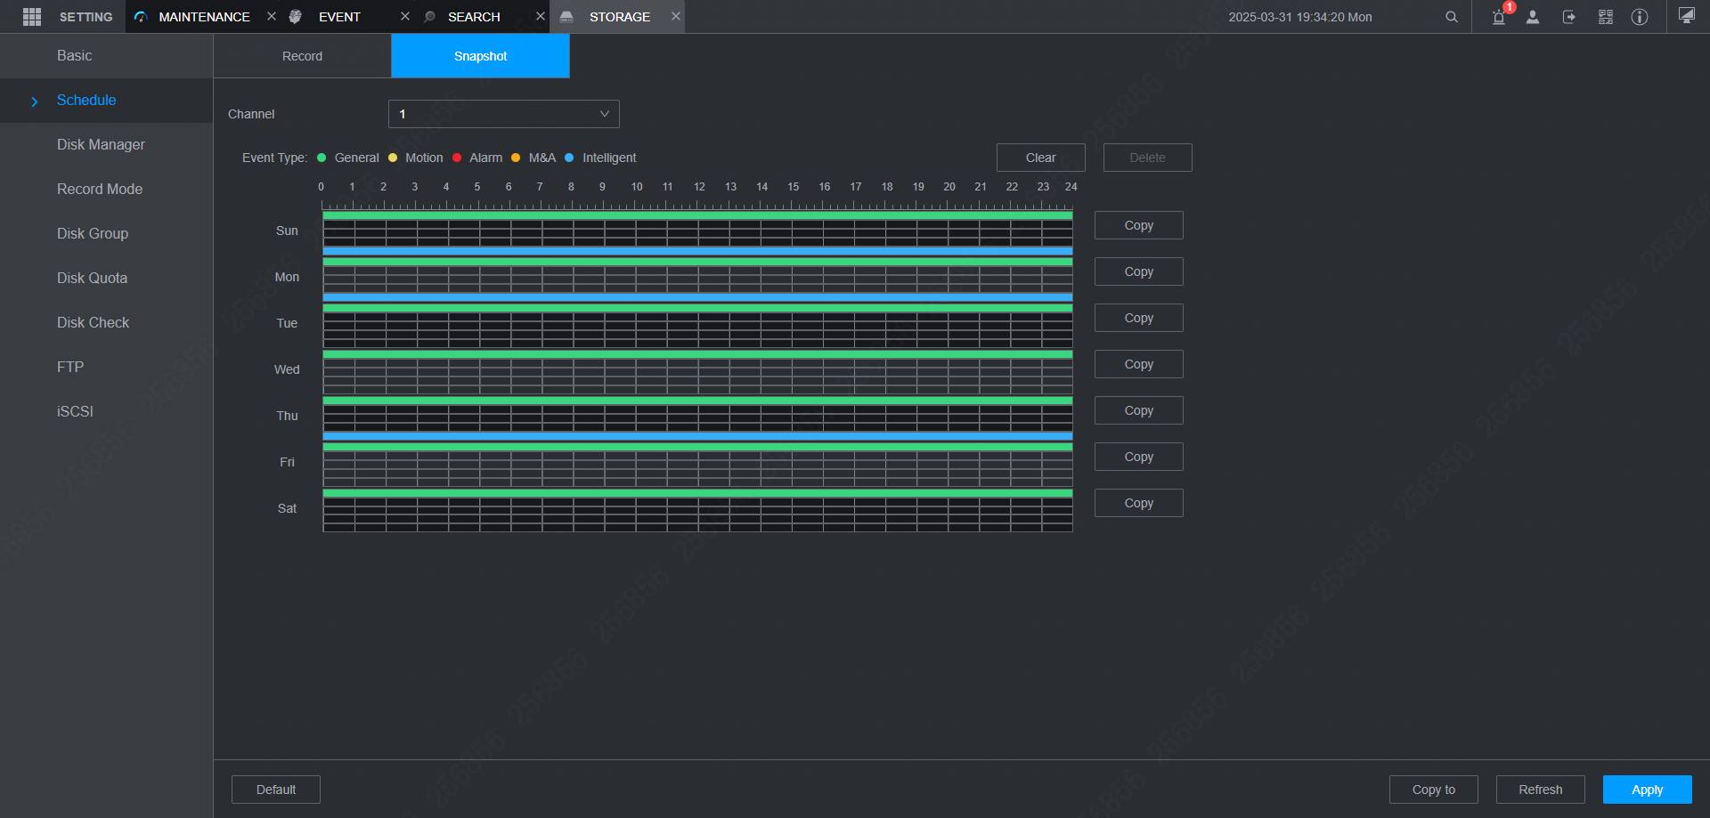The height and width of the screenshot is (818, 1710).
Task: Close the SEARCH tab
Action: [541, 16]
